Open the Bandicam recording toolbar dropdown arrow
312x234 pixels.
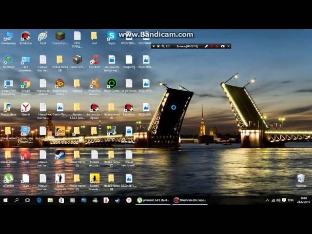tap(154, 46)
